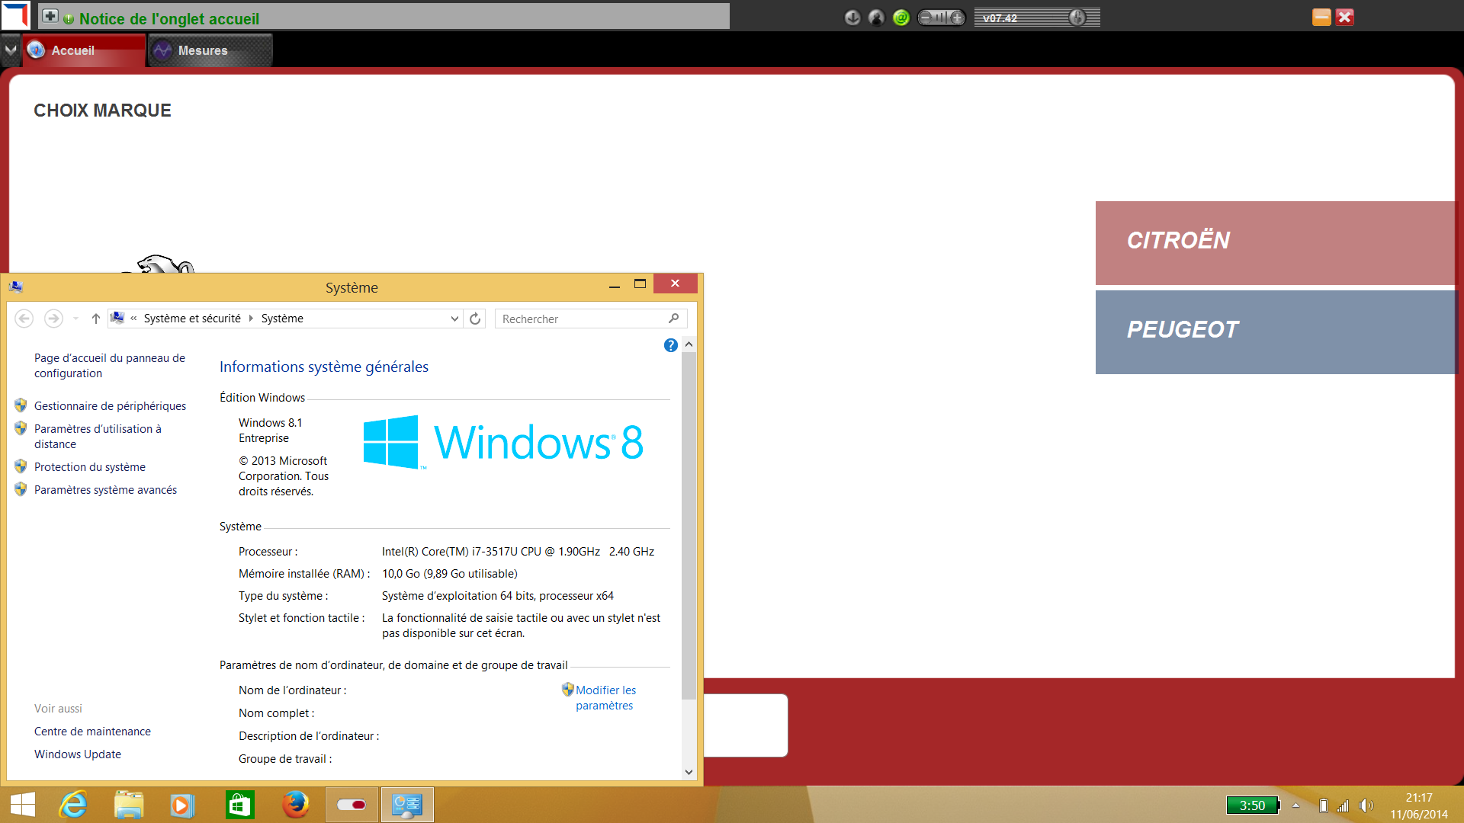This screenshot has height=823, width=1464.
Task: Select the Accueil tab
Action: click(73, 50)
